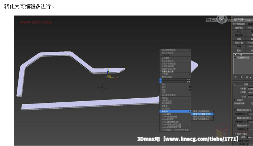Click the 外部量 value field
This screenshot has width=253, height=146.
click(250, 92)
